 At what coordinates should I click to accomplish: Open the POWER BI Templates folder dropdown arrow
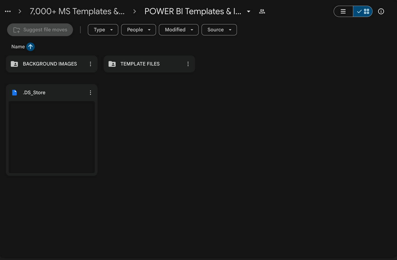(248, 11)
